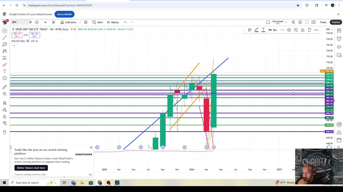
Task: Select the ruler measure tool
Action: (x=5, y=87)
